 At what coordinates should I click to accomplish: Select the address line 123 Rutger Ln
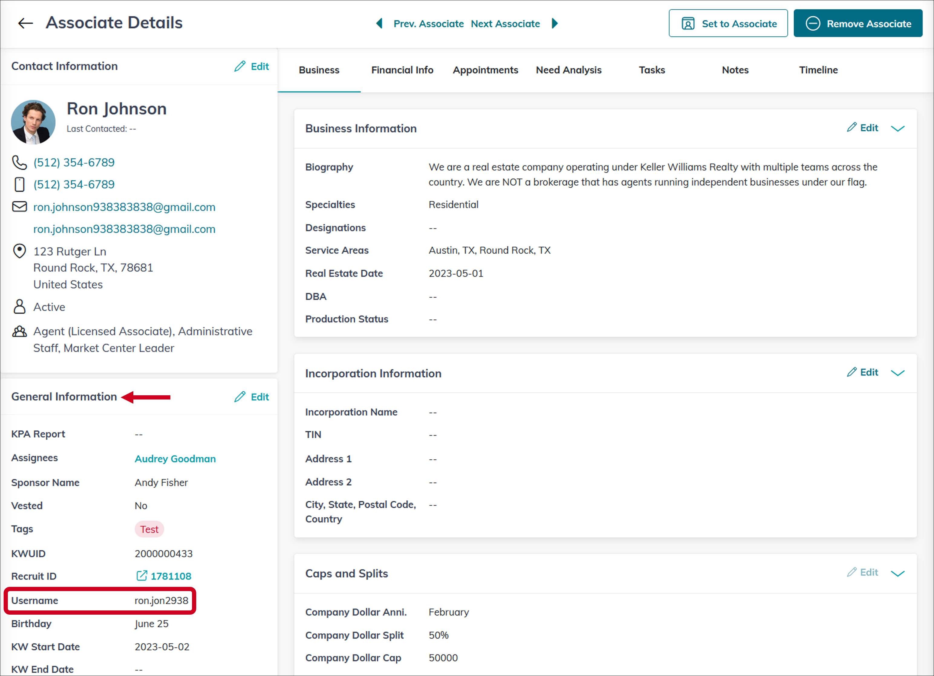(x=70, y=251)
